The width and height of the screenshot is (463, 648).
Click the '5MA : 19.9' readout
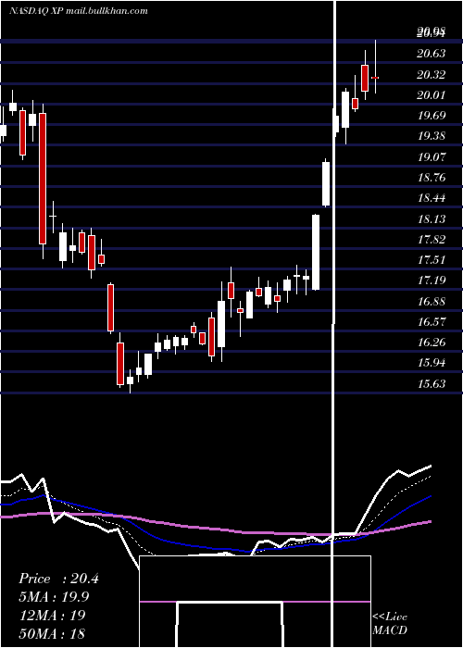point(54,597)
